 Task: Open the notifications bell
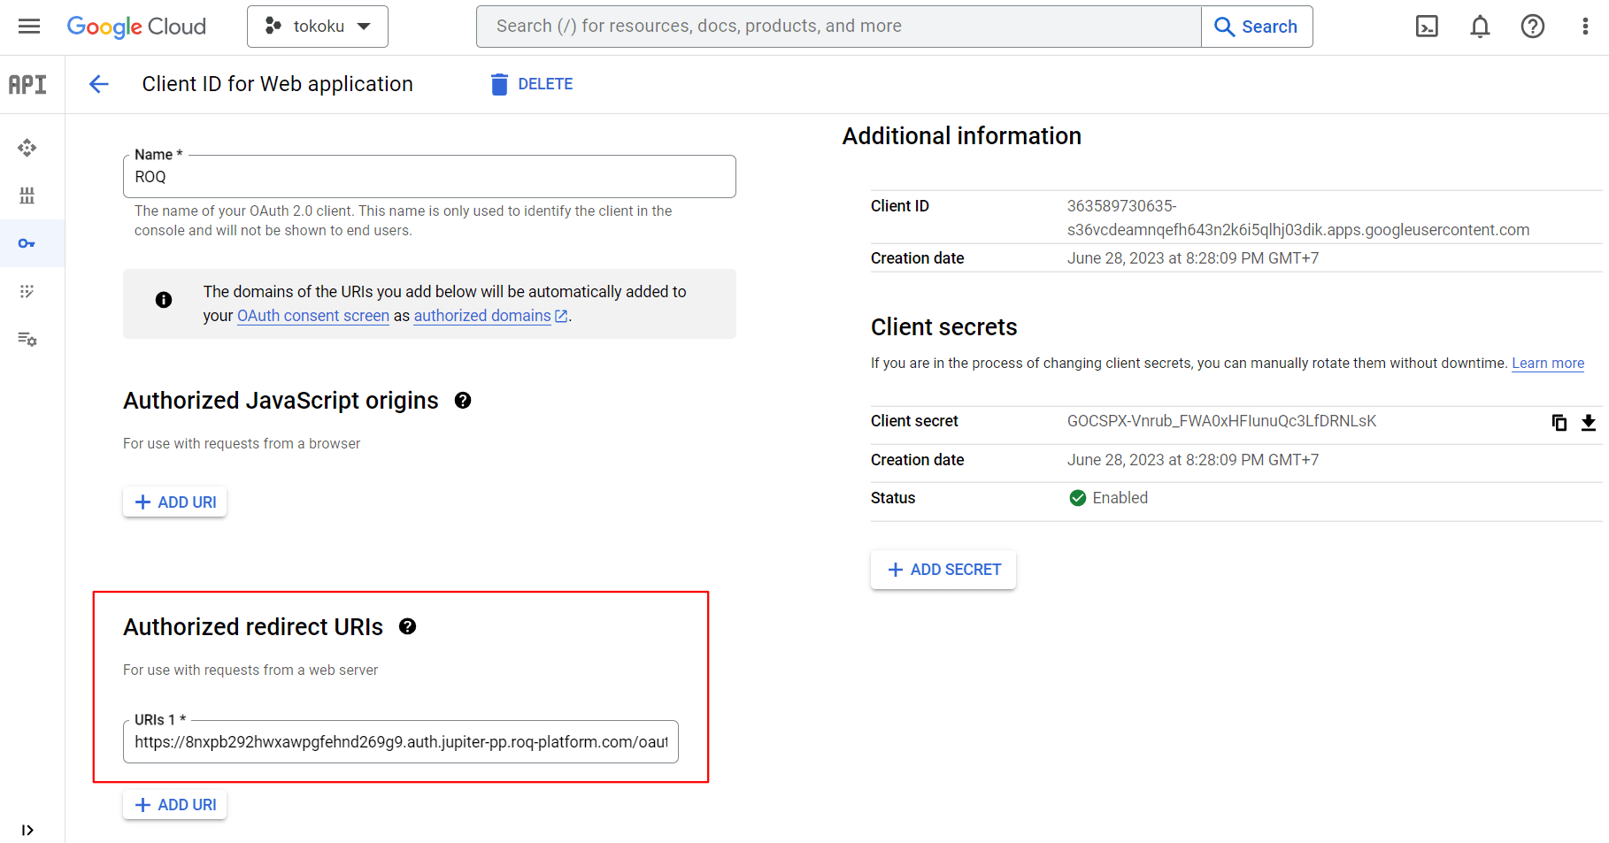click(1479, 27)
